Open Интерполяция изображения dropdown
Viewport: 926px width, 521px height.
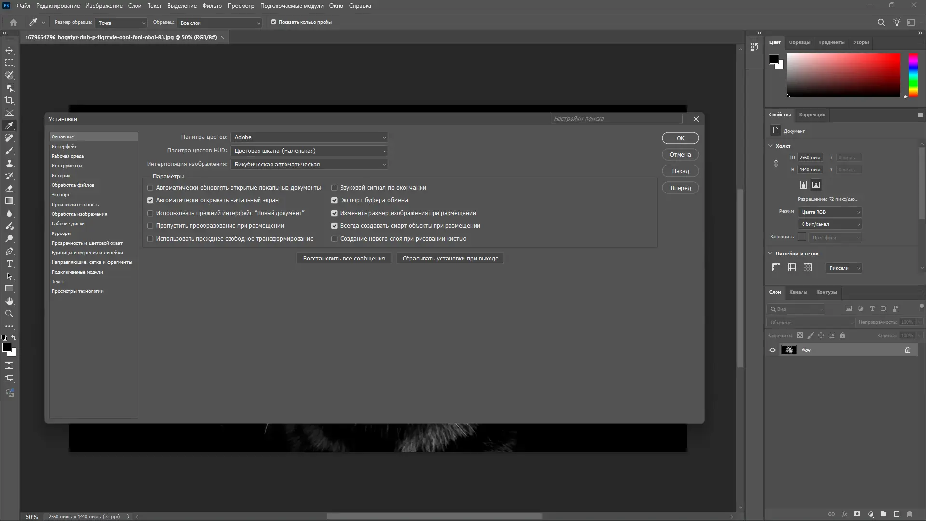click(x=309, y=165)
